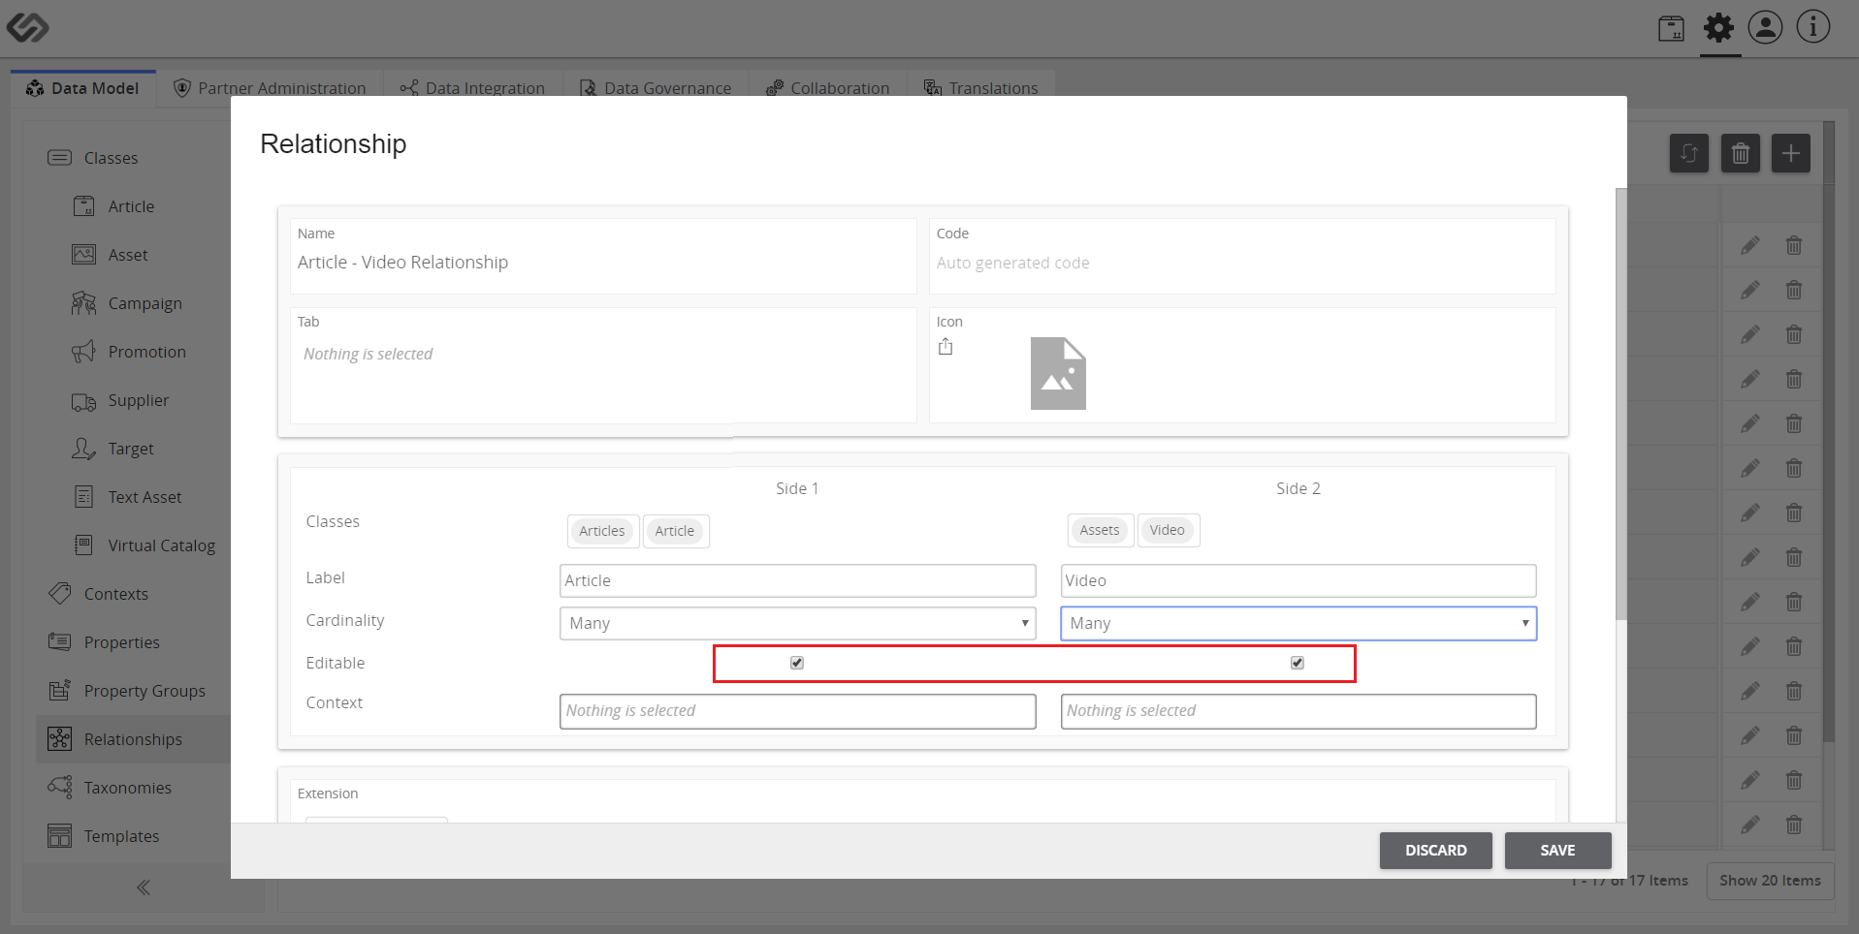Open Show 20 Items page size selector
This screenshot has width=1859, height=934.
click(1770, 881)
